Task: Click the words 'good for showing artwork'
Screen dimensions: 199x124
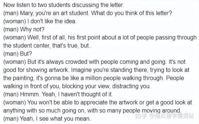Action: click(x=36, y=70)
